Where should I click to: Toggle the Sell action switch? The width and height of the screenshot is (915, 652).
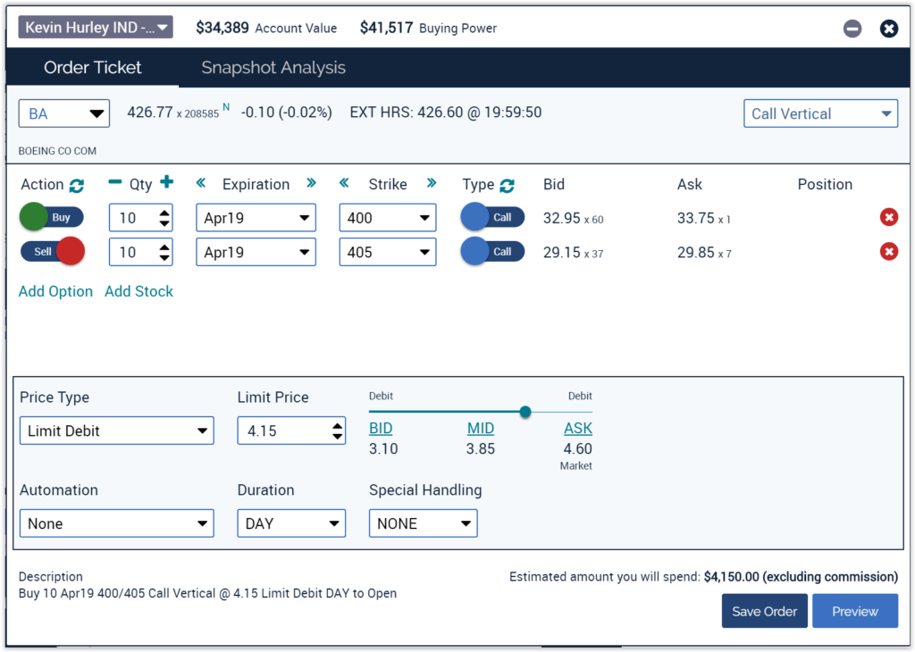coord(53,252)
